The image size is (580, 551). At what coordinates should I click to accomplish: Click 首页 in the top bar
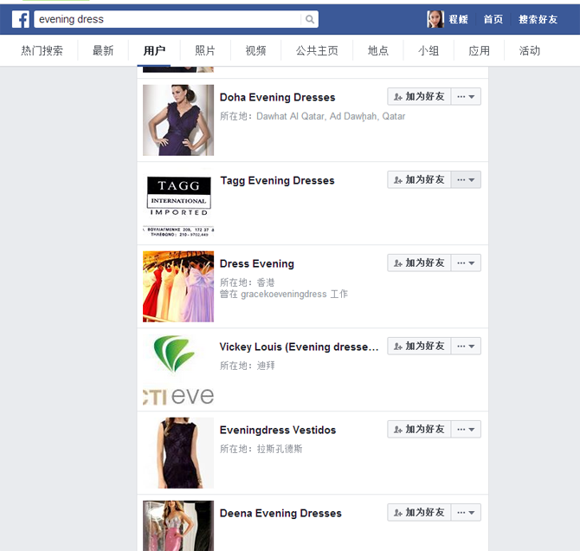[x=493, y=19]
